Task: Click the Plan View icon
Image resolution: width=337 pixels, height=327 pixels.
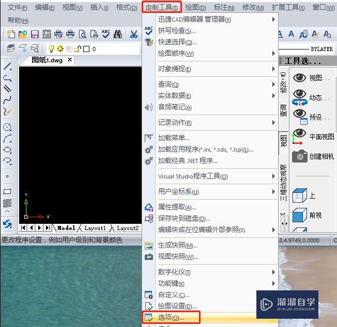Action: (313, 137)
